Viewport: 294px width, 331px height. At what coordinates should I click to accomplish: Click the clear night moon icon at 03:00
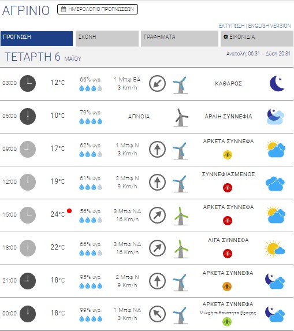[x=277, y=83]
